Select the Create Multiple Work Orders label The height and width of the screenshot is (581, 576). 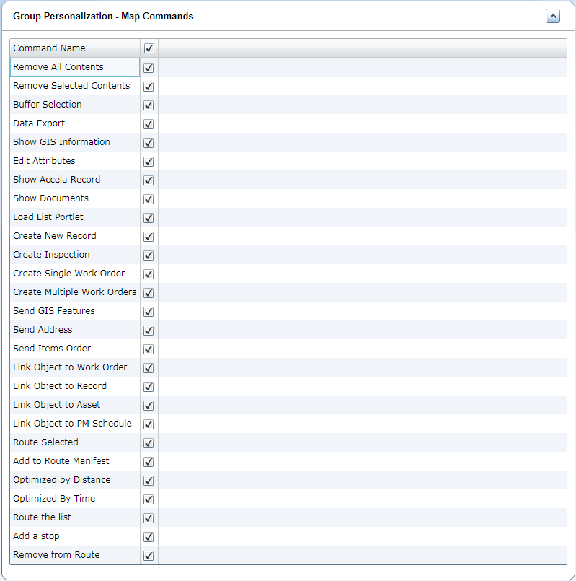click(74, 292)
